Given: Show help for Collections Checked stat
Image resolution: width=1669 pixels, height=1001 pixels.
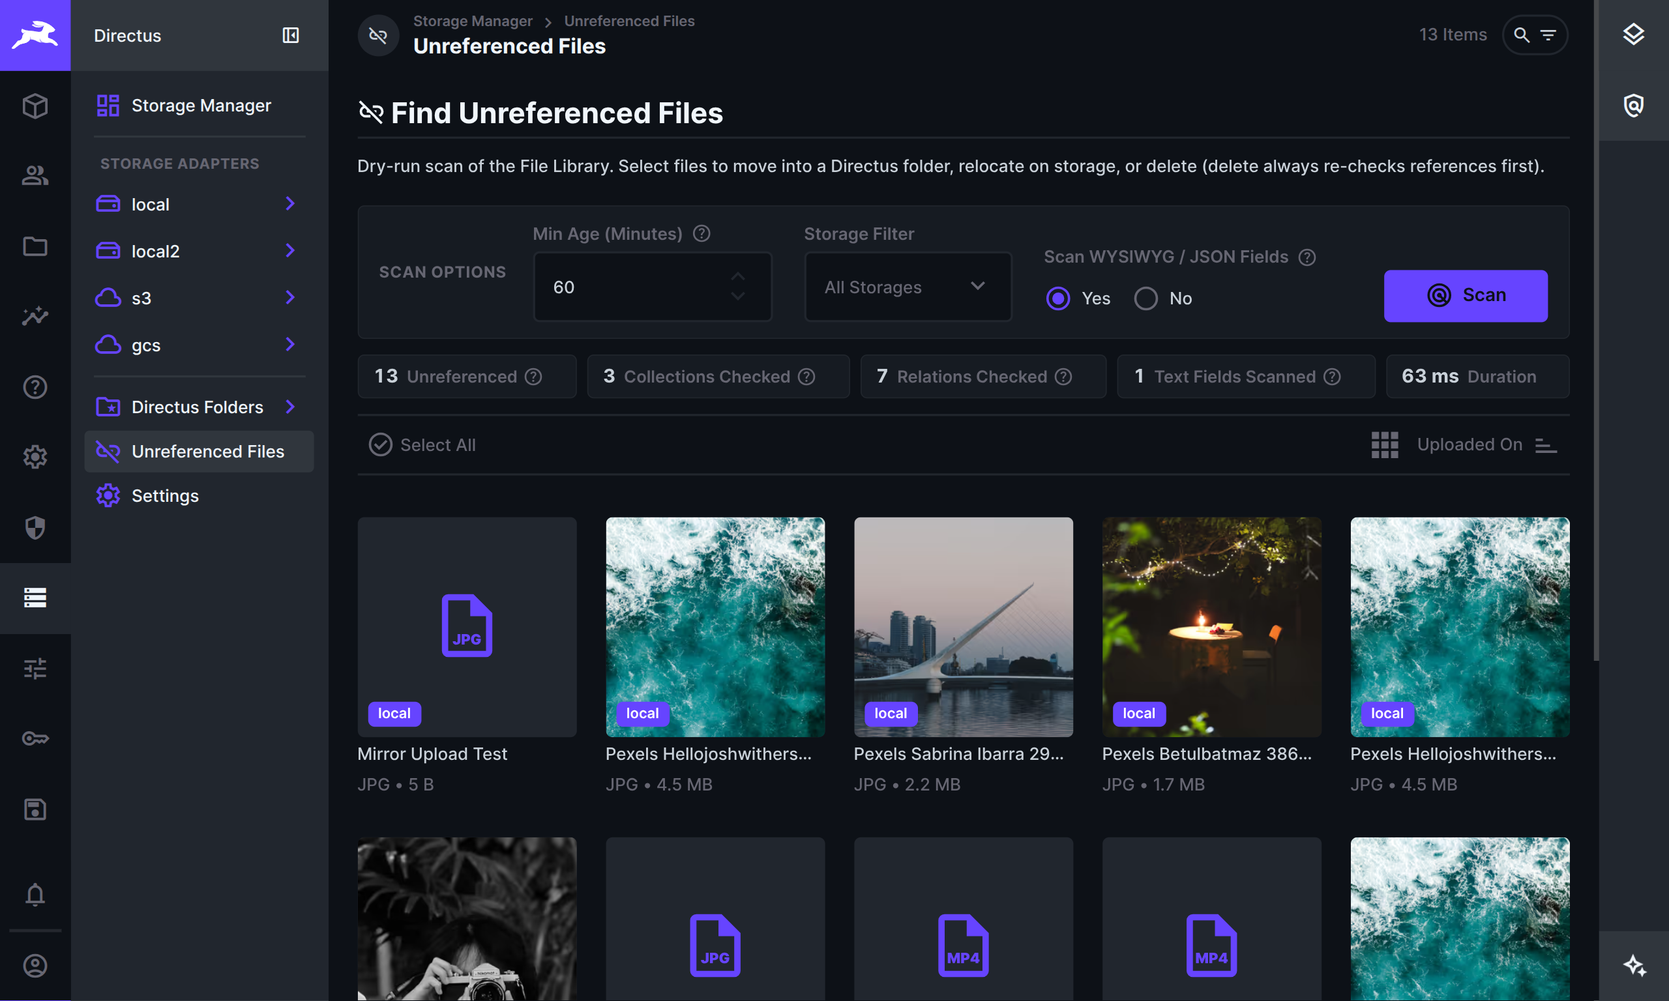Looking at the screenshot, I should pyautogui.click(x=807, y=377).
